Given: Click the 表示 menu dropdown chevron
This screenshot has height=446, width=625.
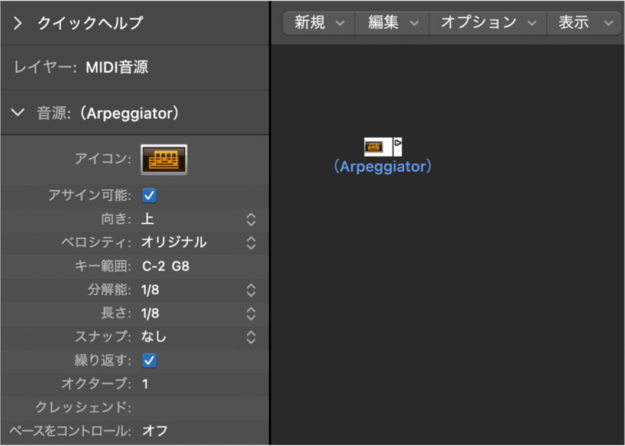Looking at the screenshot, I should 607,23.
